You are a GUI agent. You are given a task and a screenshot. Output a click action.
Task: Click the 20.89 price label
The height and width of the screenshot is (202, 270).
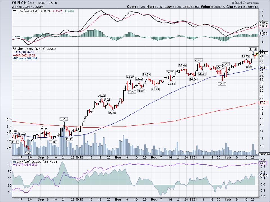coord(141,91)
